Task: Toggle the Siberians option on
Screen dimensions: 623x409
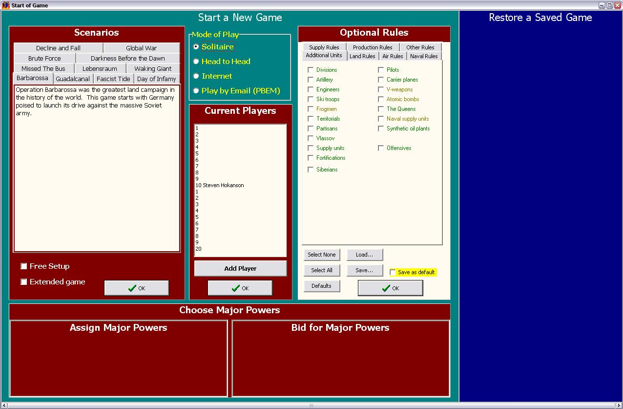Action: [x=311, y=170]
